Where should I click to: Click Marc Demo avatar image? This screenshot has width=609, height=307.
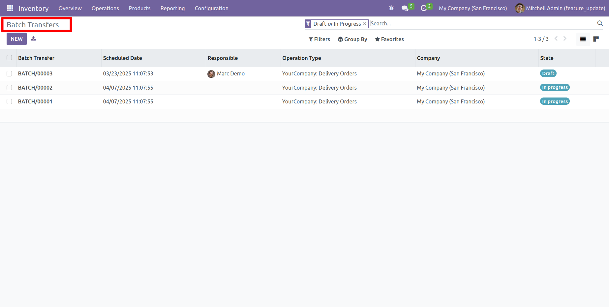211,74
